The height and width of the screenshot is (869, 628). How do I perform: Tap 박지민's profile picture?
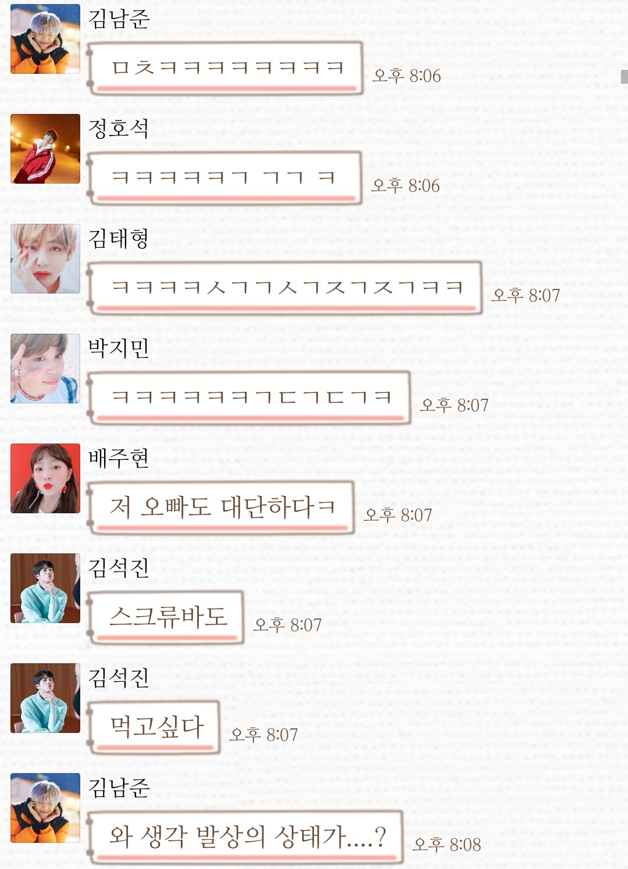[45, 369]
